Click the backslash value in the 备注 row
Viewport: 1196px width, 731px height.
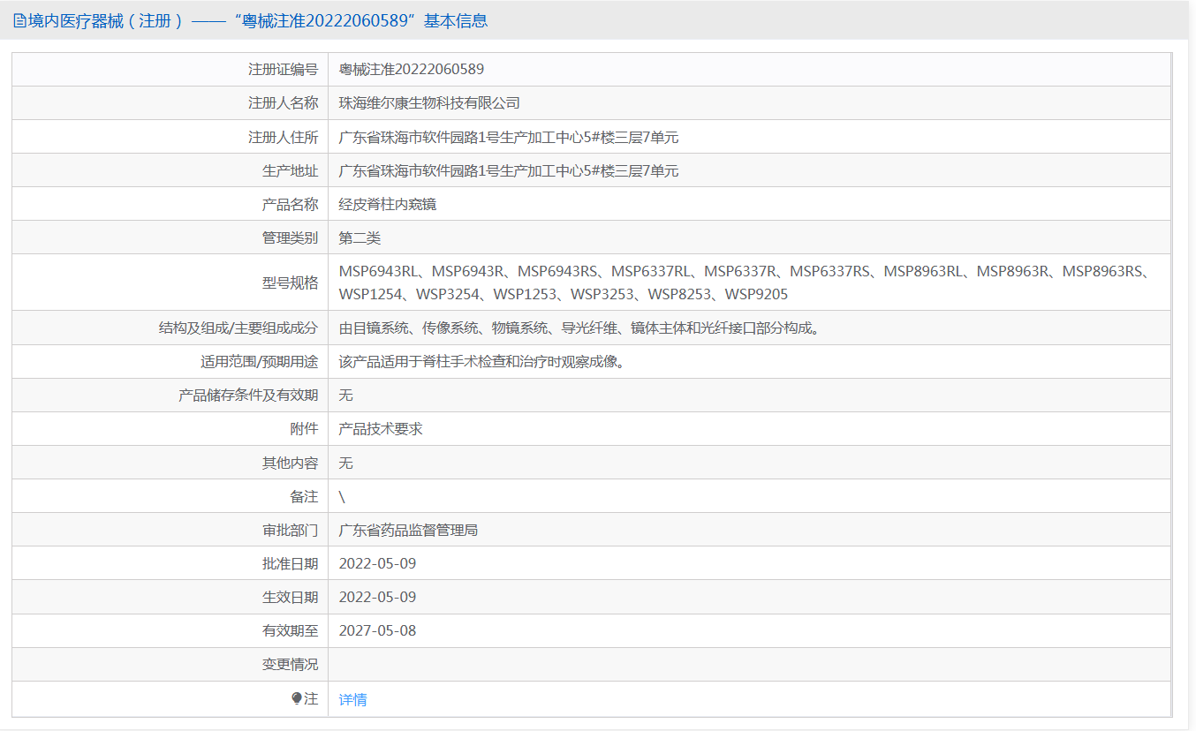click(342, 497)
